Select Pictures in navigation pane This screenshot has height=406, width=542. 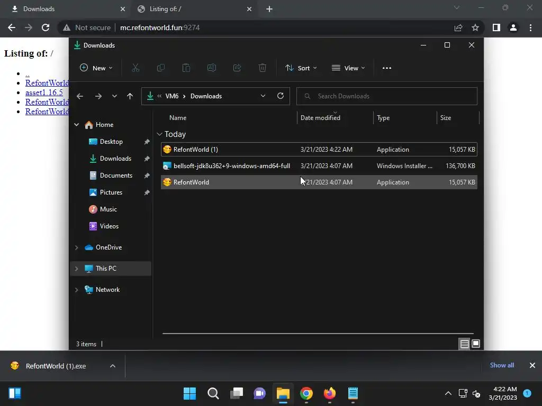(x=111, y=192)
